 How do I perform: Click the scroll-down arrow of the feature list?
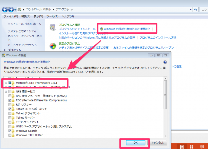[165, 136]
